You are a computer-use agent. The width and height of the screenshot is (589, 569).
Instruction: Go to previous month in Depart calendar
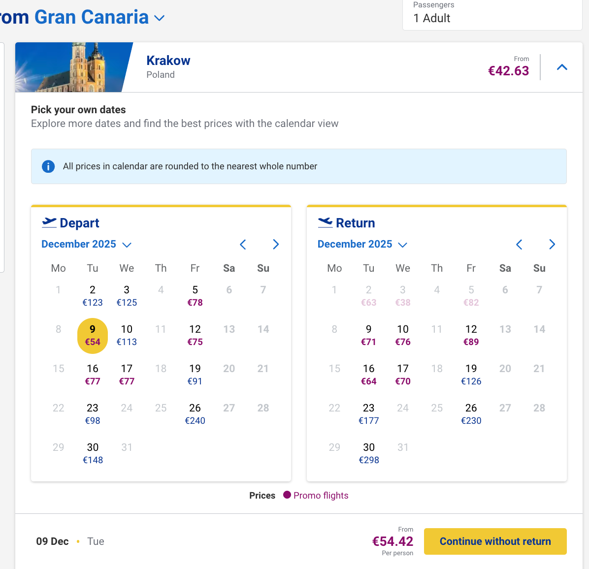click(x=243, y=245)
